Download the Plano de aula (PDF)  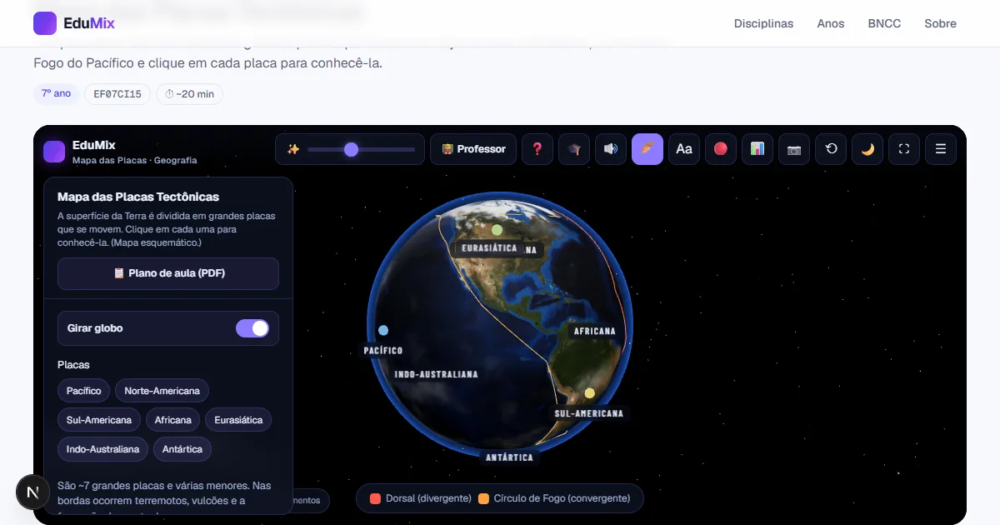tap(168, 273)
